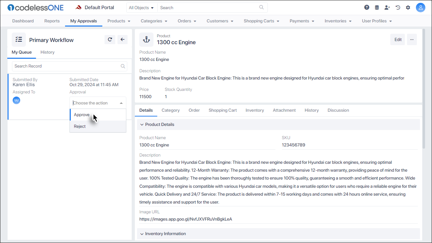Open the Image URL link for the product
The width and height of the screenshot is (432, 243).
186,219
